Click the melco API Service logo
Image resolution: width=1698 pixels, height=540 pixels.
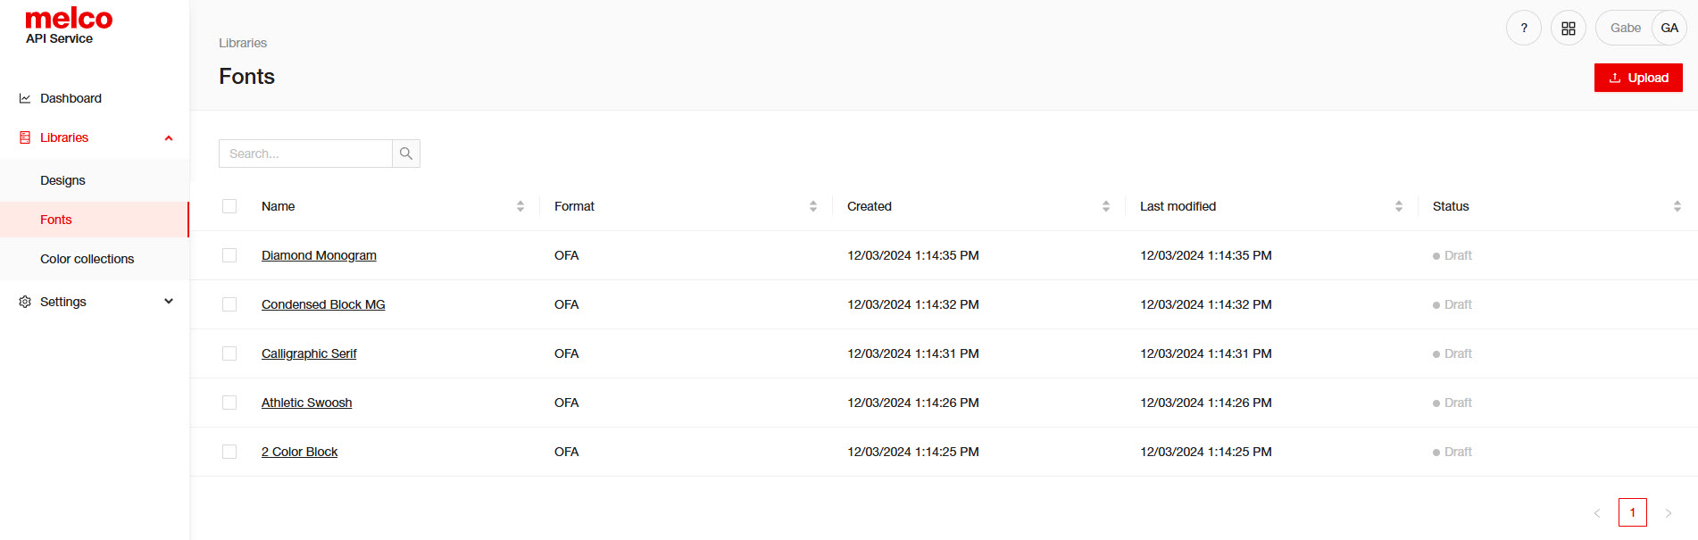[x=69, y=27]
